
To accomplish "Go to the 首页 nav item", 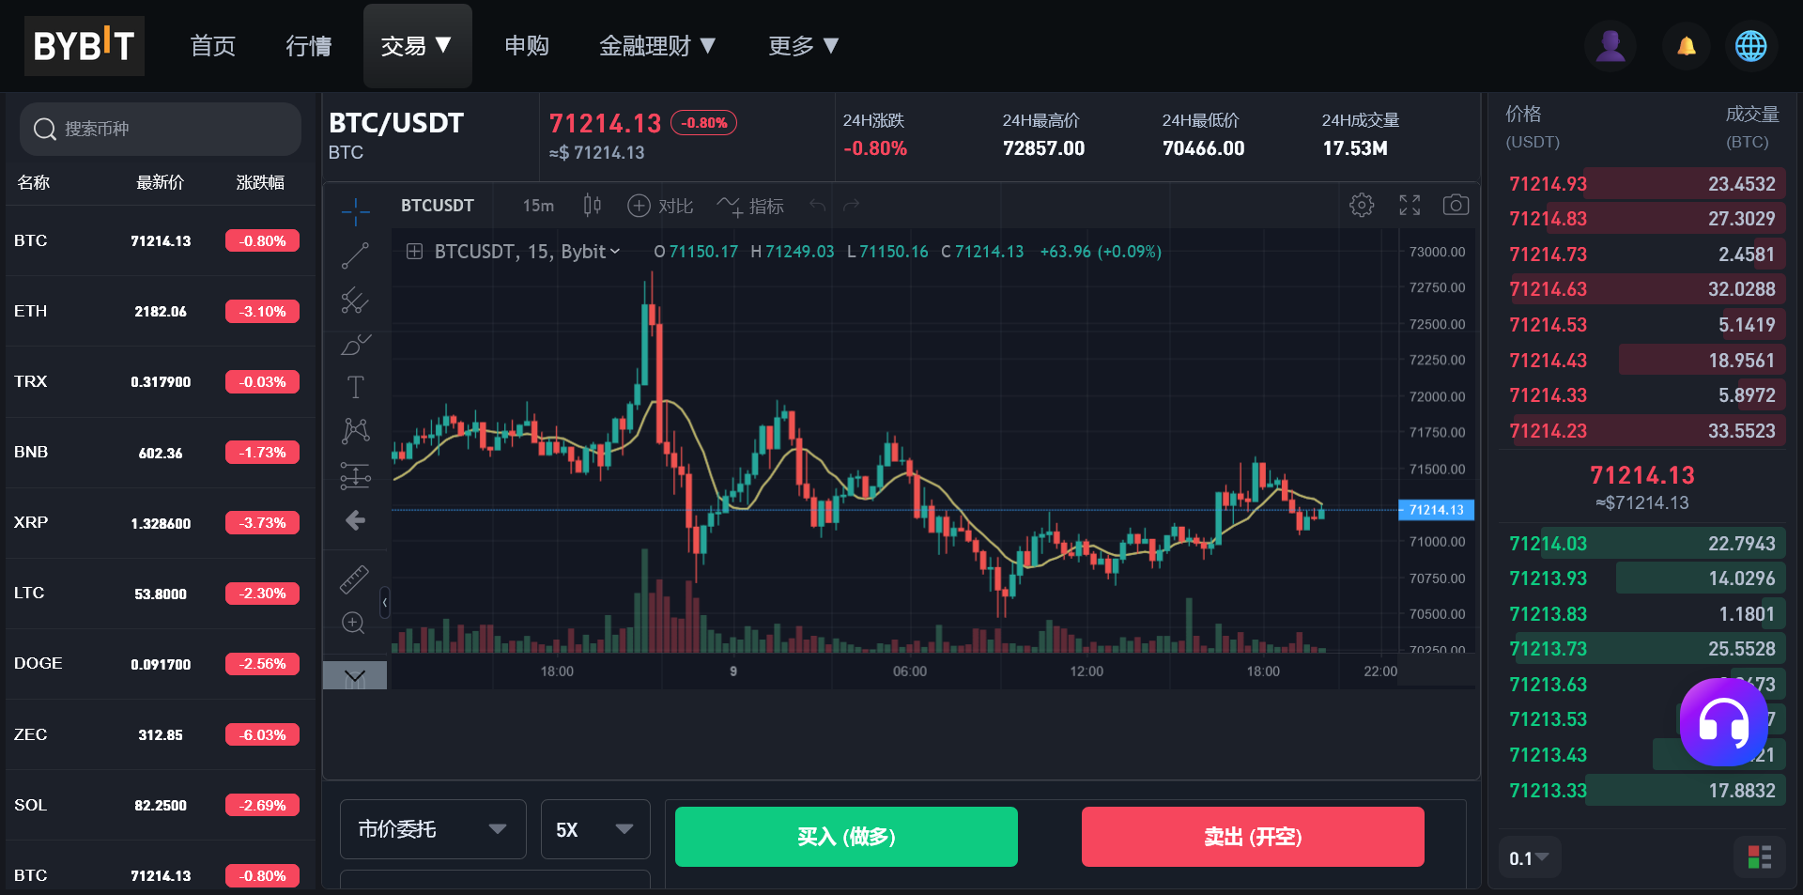I will (x=213, y=45).
